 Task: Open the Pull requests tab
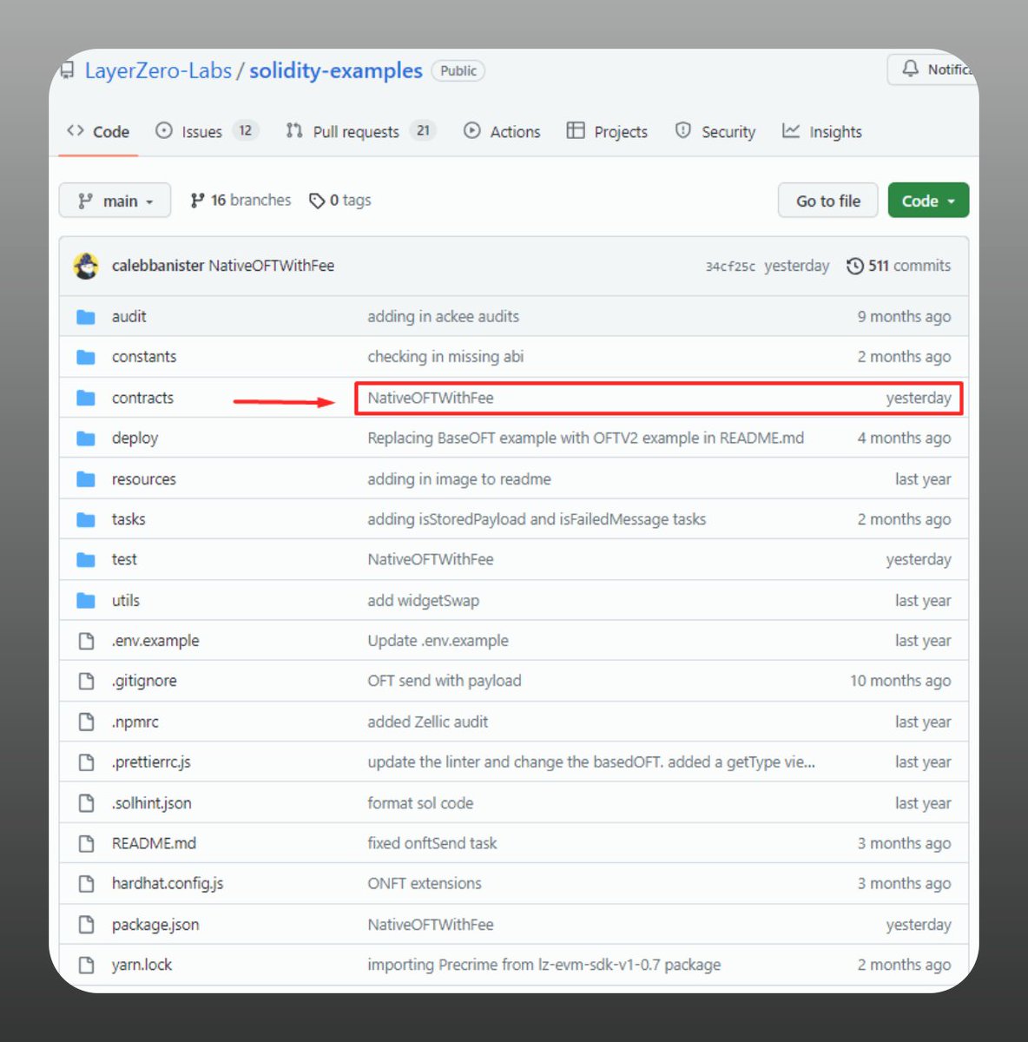coord(360,132)
